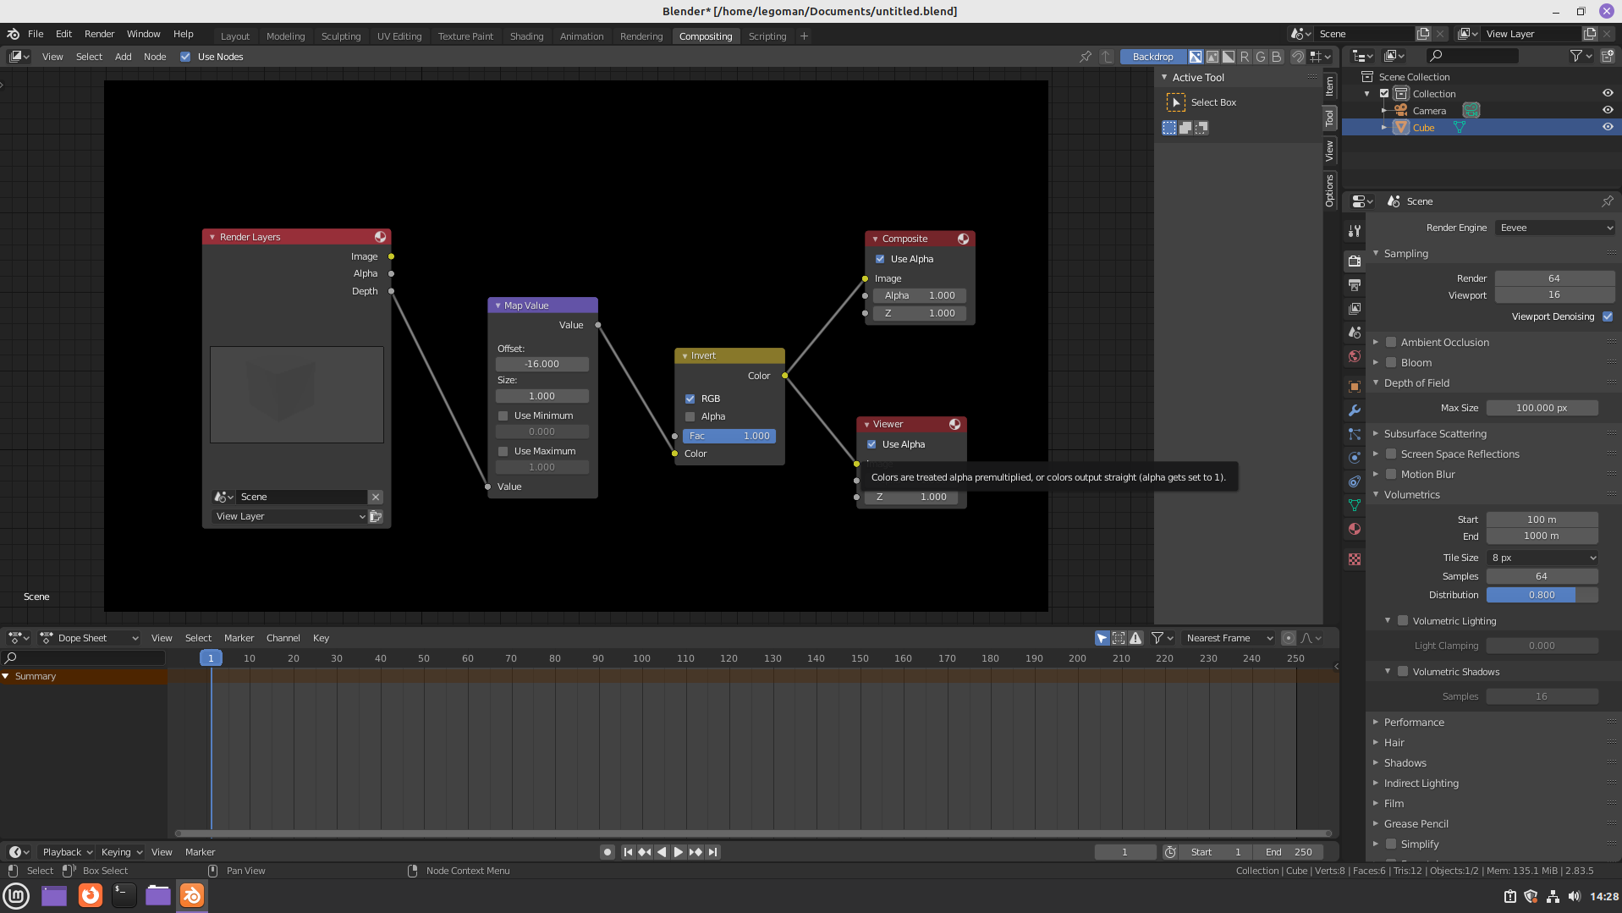The width and height of the screenshot is (1622, 913).
Task: Open the Material properties tab icon
Action: click(x=1355, y=529)
